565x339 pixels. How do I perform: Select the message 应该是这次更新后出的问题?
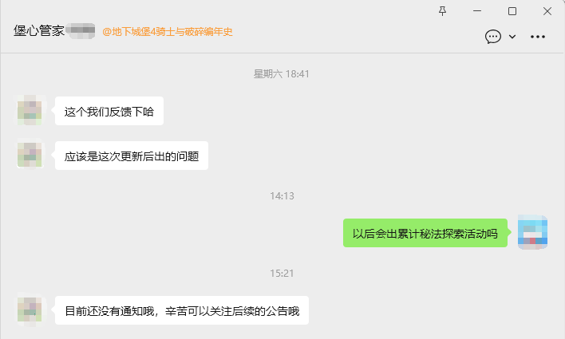pos(132,156)
